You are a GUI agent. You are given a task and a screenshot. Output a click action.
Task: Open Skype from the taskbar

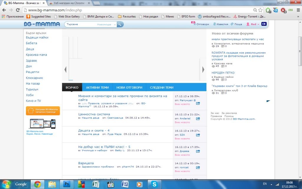[154, 184]
